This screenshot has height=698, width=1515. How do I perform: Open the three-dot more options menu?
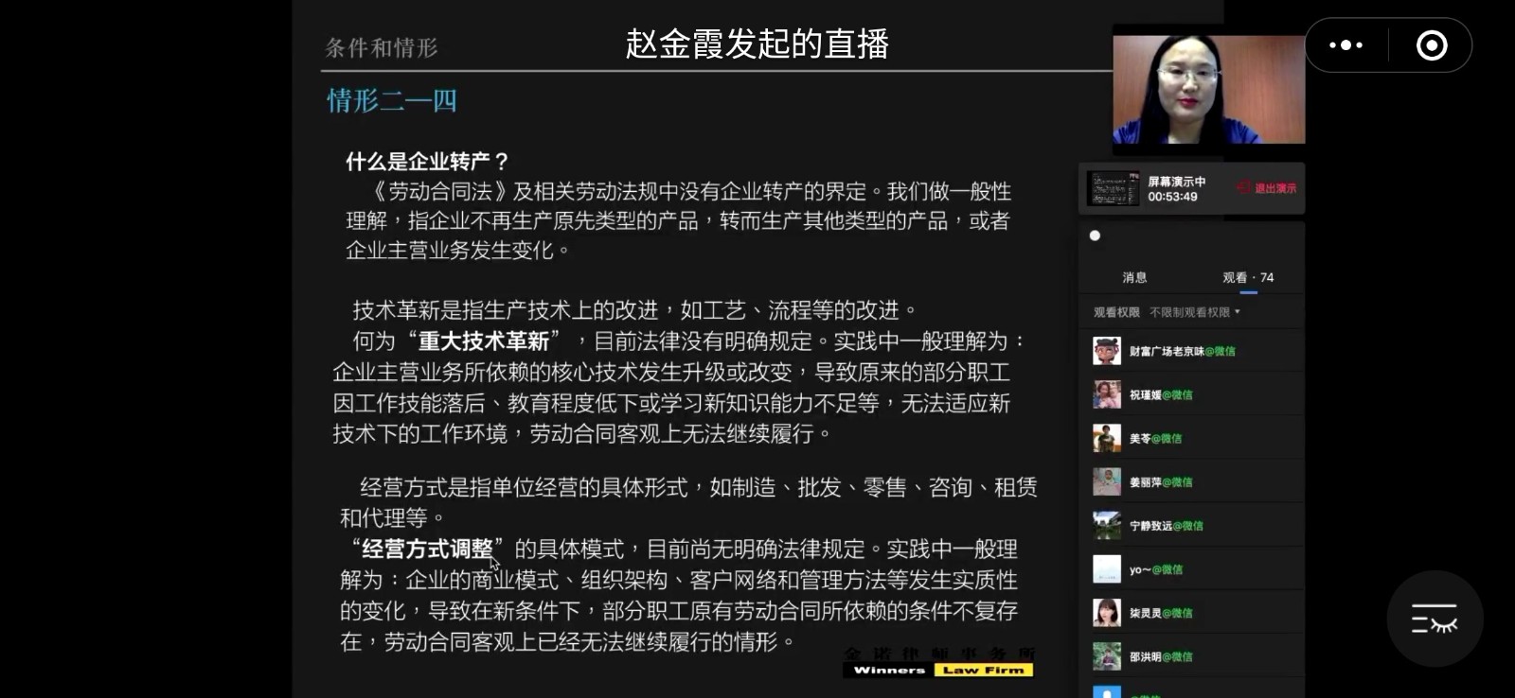point(1346,44)
